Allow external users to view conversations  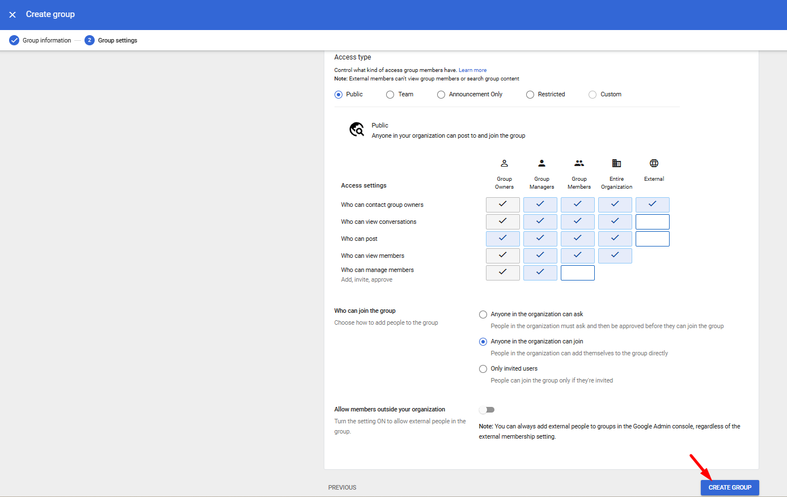652,222
